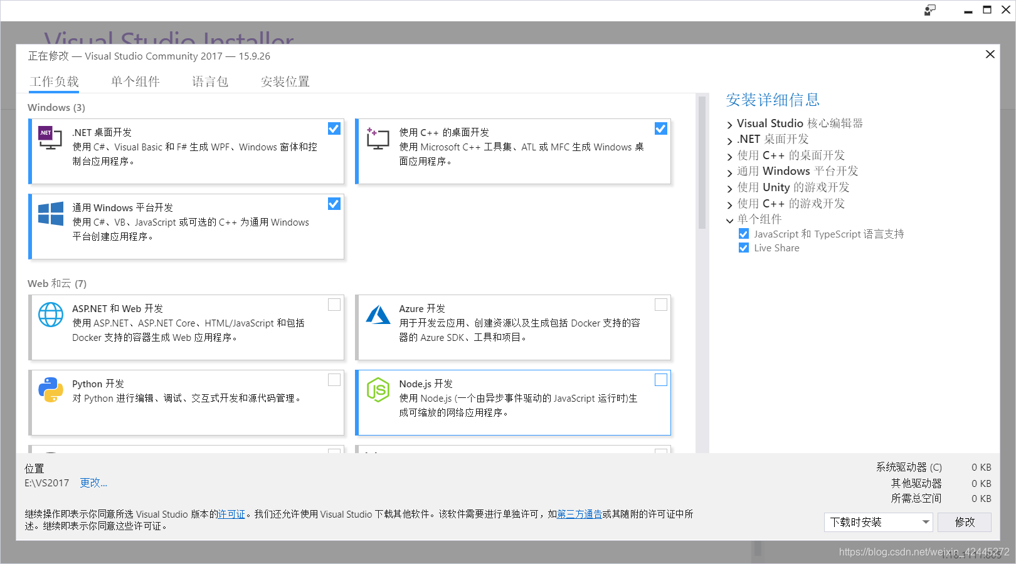Click the C++ desktop development monitor icon

tap(378, 138)
